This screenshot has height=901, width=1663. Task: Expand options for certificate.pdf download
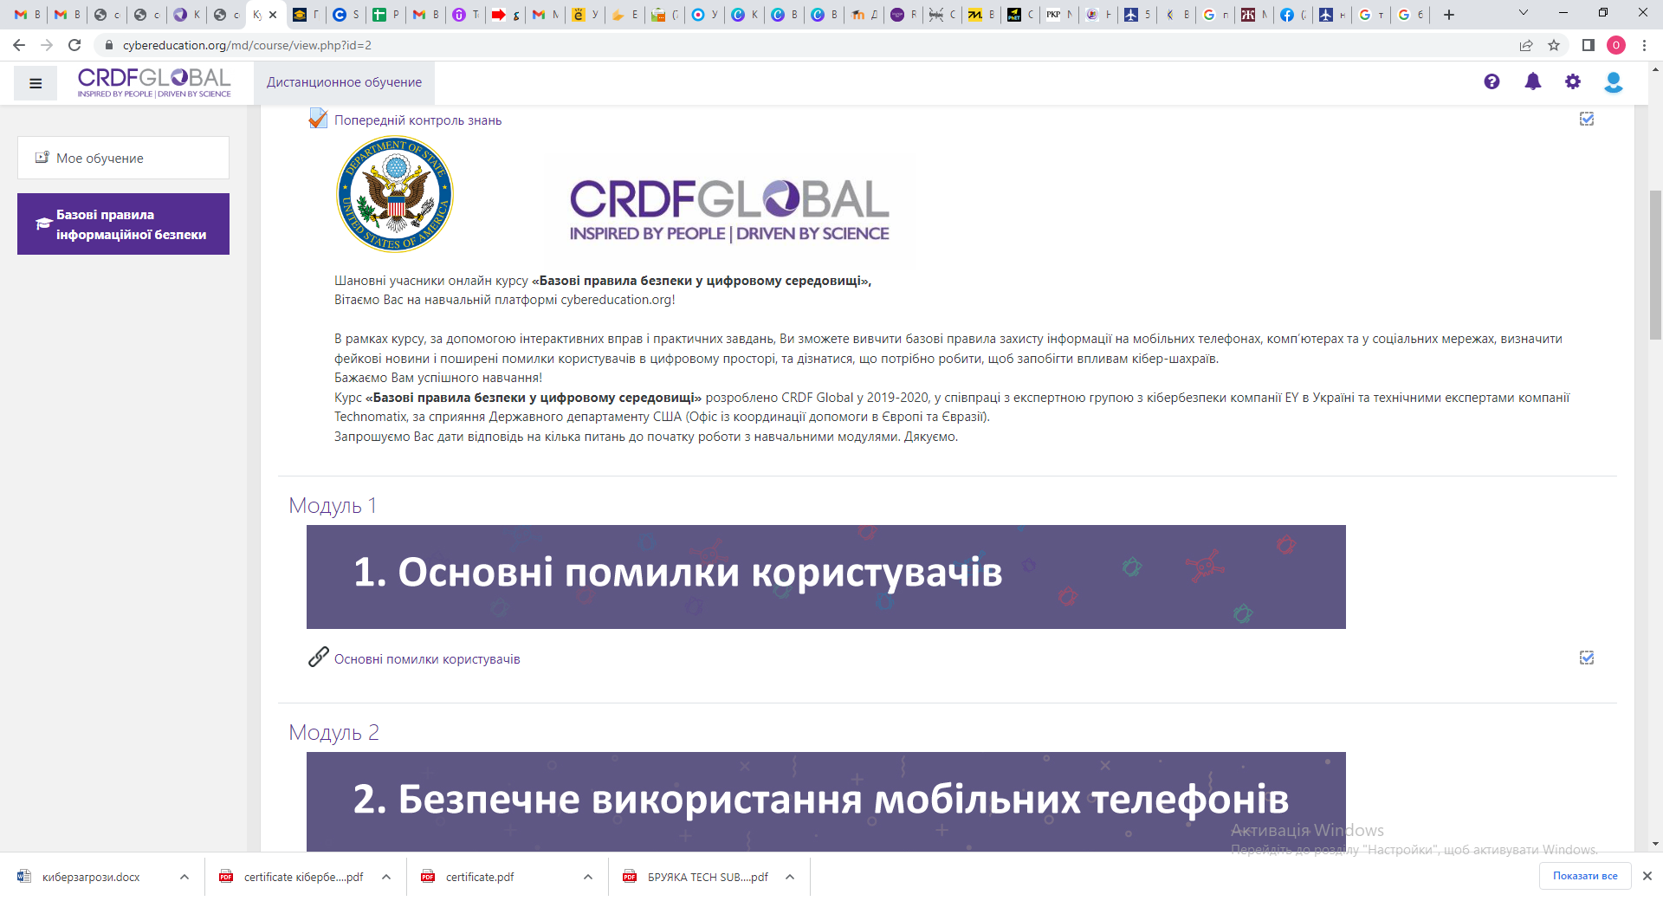tap(588, 877)
